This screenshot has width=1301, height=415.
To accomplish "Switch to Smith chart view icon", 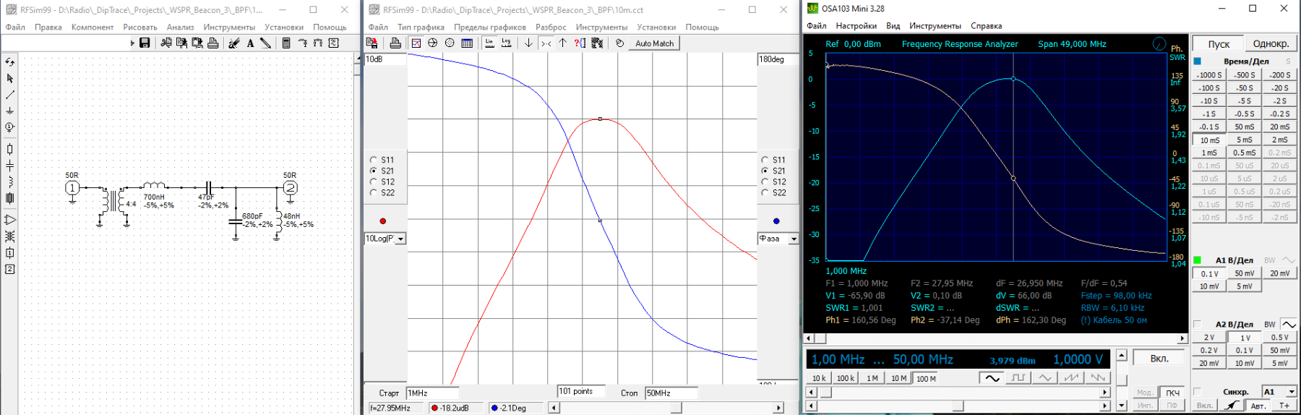I will pos(433,43).
